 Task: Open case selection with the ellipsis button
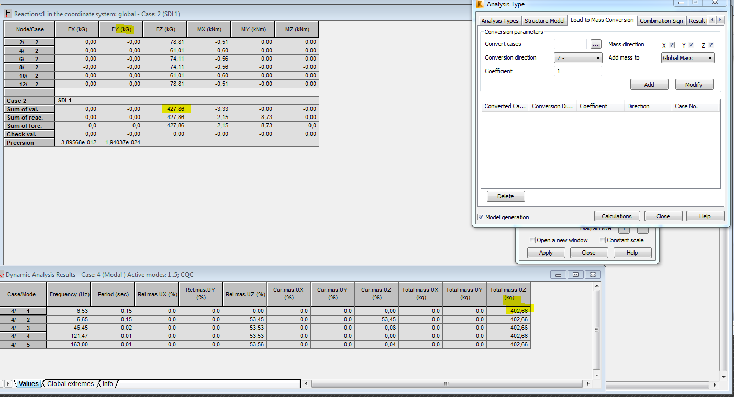[595, 44]
